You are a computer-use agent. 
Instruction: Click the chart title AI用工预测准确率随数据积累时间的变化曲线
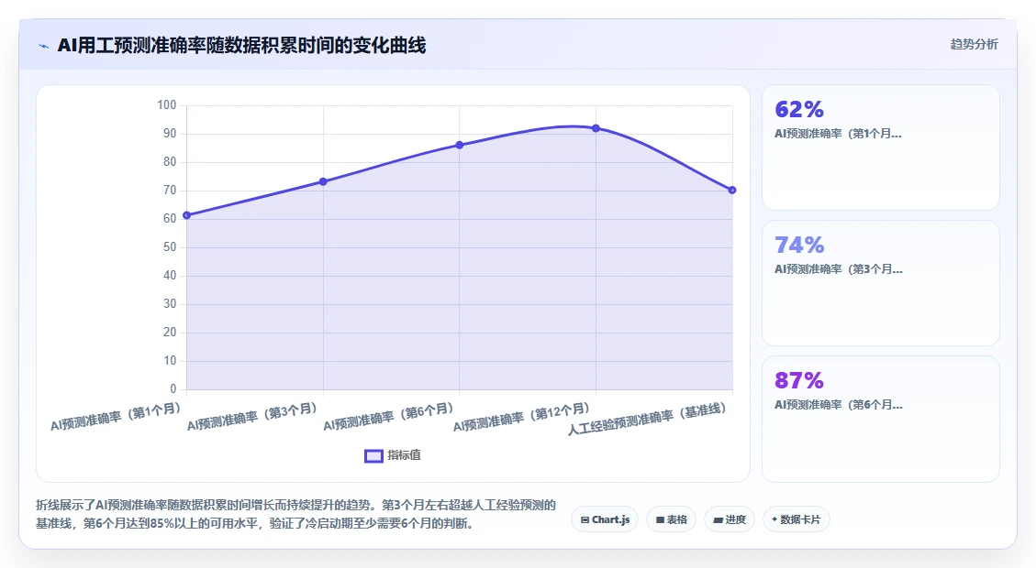[241, 45]
